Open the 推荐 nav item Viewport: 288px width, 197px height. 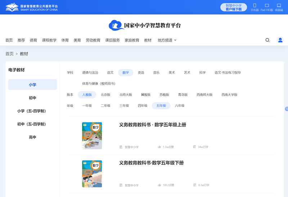click(21, 40)
